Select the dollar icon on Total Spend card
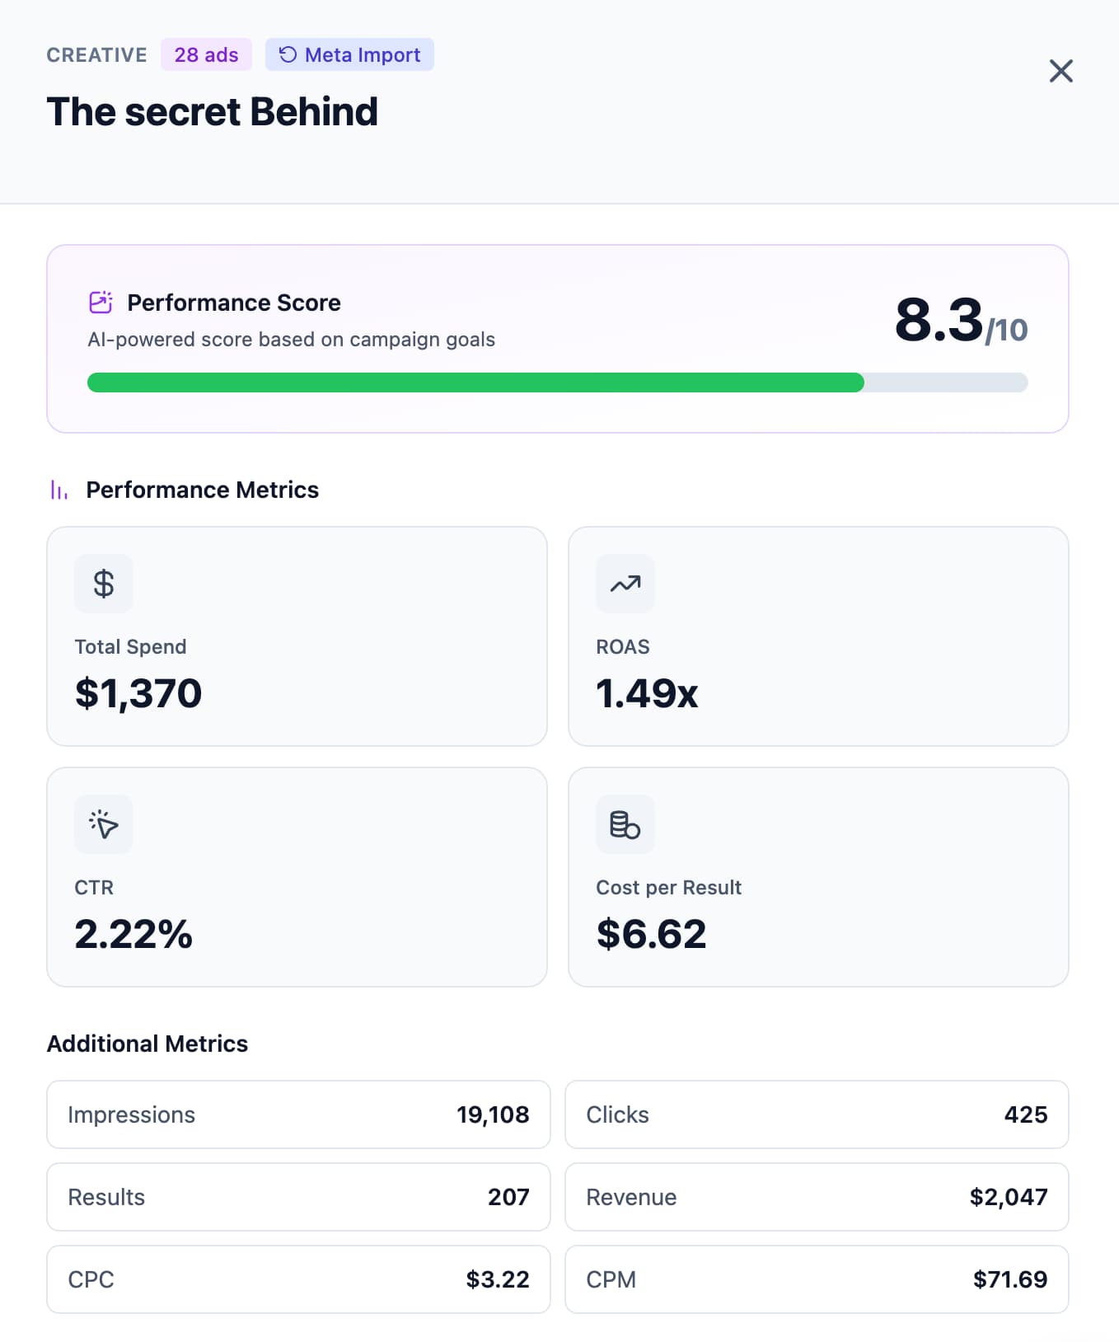1119x1342 pixels. tap(103, 584)
